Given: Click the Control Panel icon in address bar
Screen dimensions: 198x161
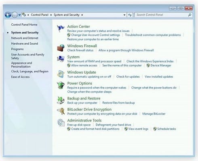Looking at the screenshot, I should click(x=24, y=14).
